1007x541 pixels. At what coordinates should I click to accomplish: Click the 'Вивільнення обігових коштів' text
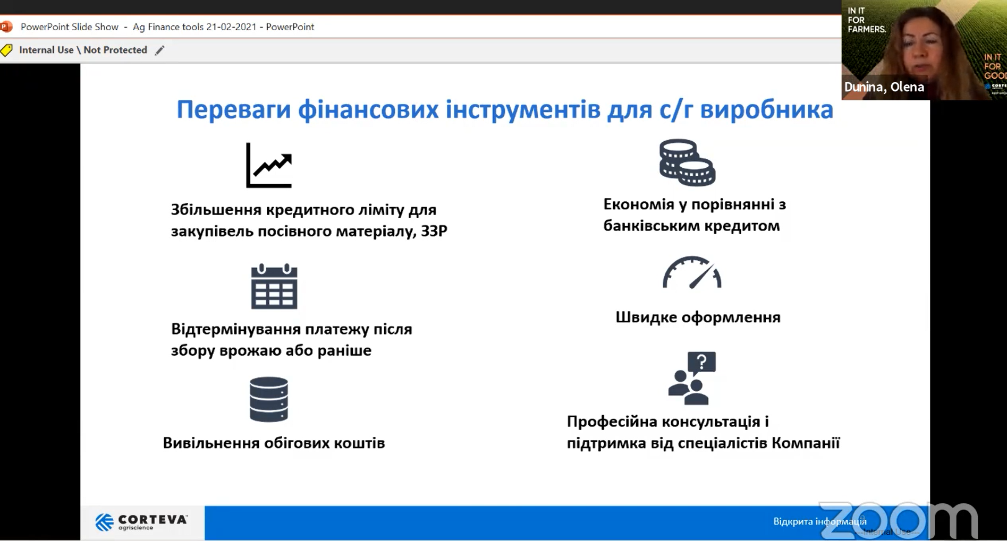point(274,443)
